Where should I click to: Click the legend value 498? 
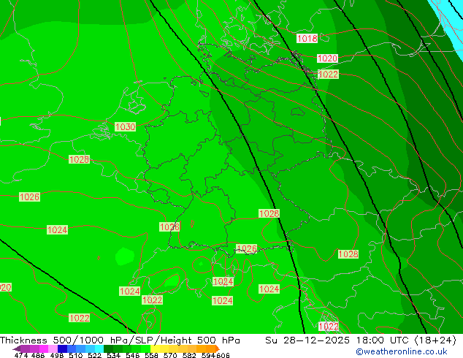[x=57, y=355]
